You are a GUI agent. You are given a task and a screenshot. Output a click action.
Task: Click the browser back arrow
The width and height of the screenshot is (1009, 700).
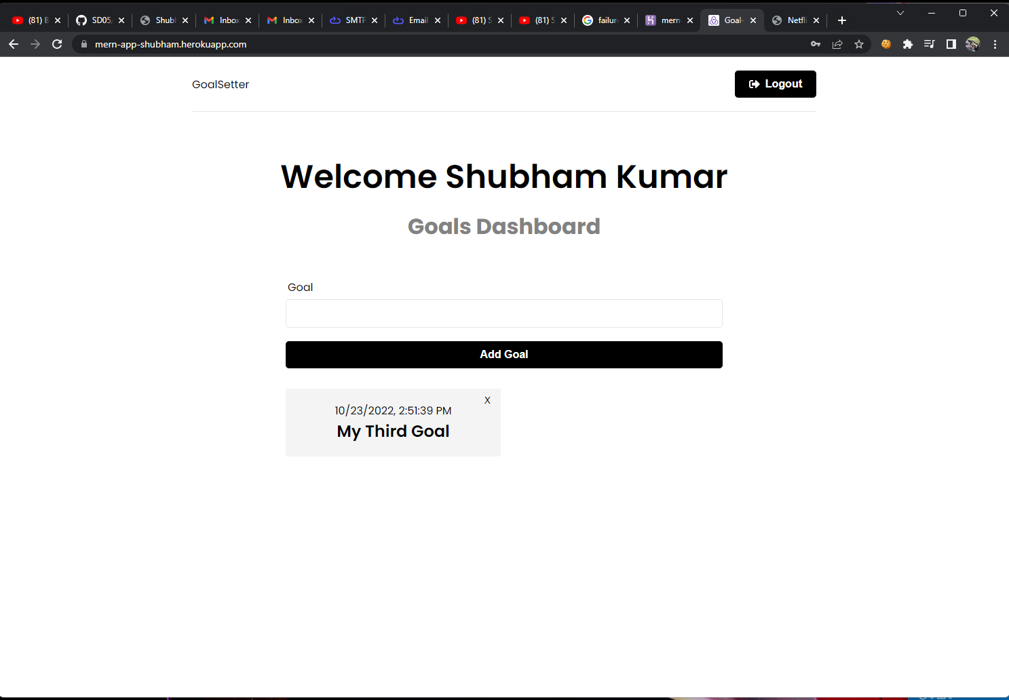click(14, 44)
